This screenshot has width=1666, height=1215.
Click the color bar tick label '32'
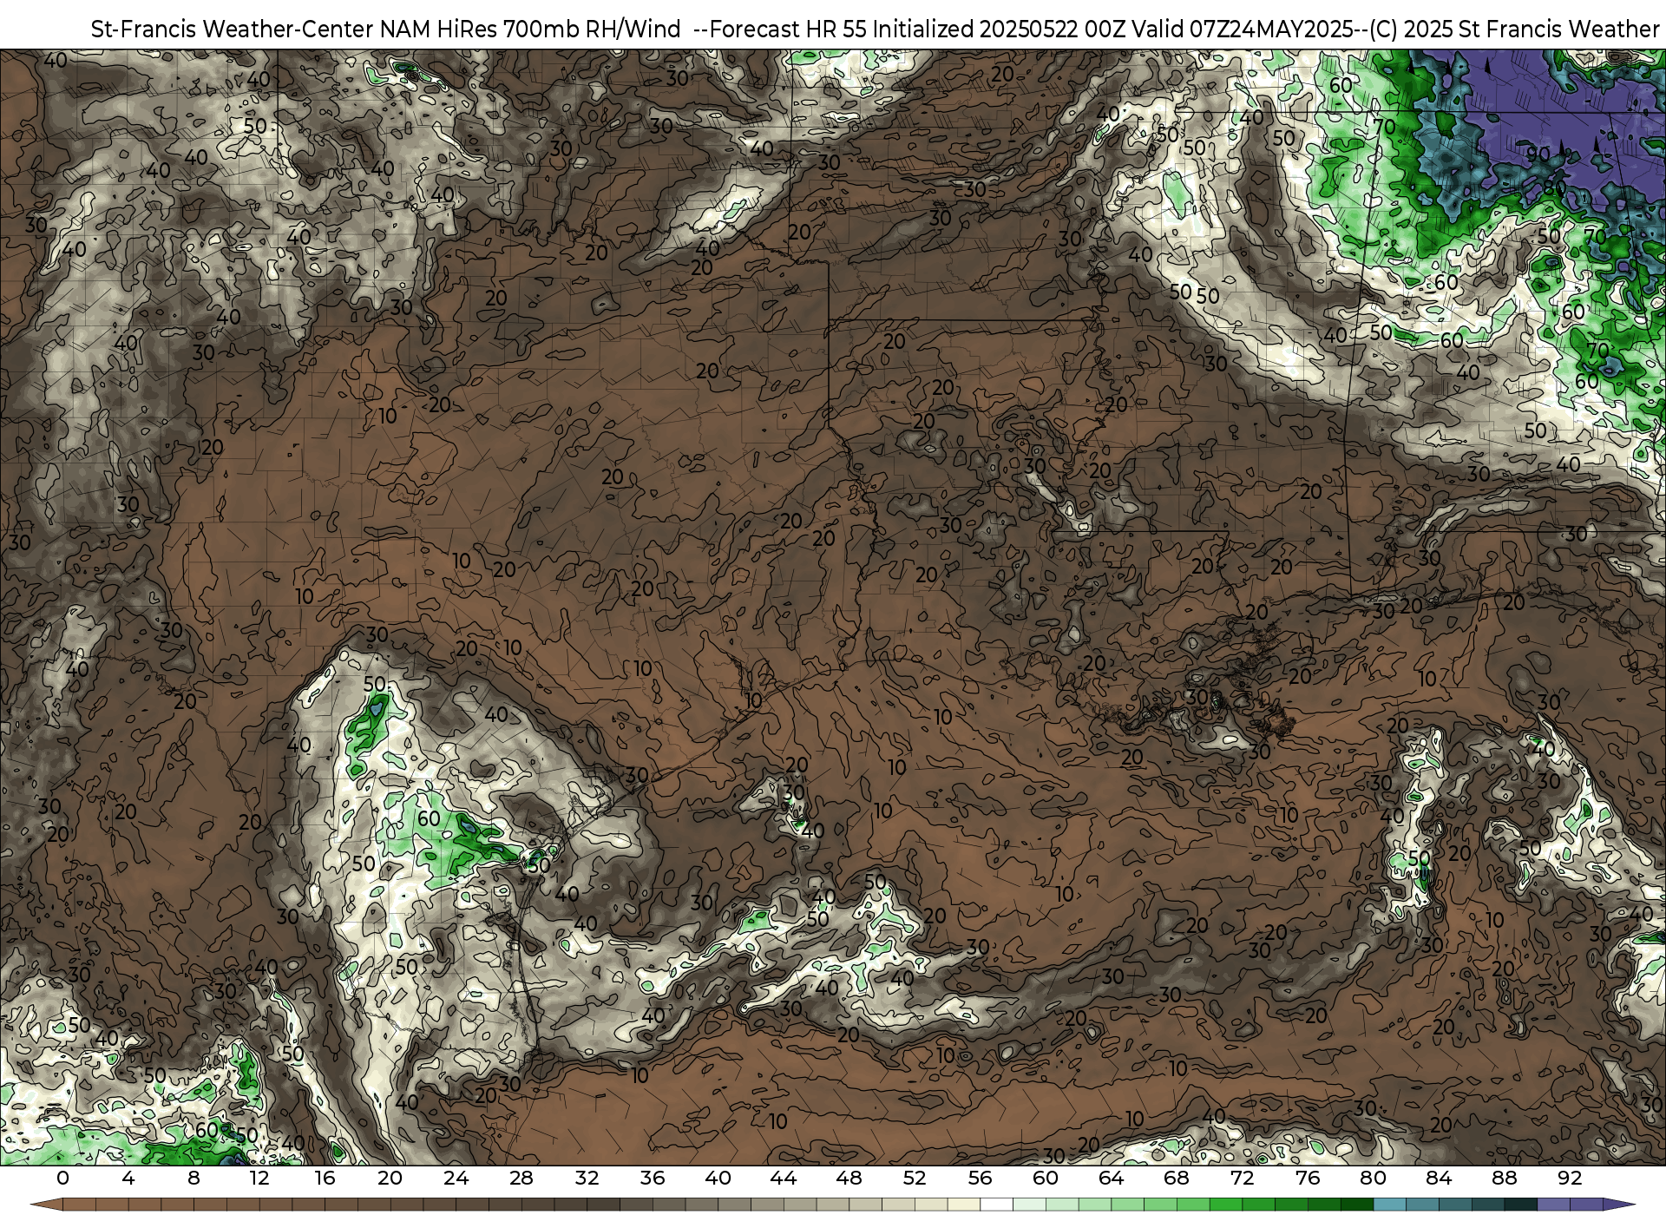pos(587,1178)
